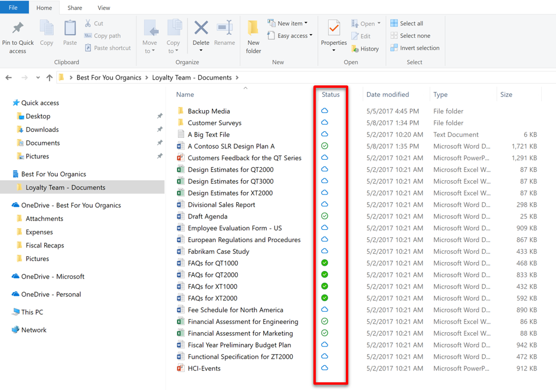Select Quick access in navigation pane
Viewport: 556px width, 390px height.
(x=36, y=103)
